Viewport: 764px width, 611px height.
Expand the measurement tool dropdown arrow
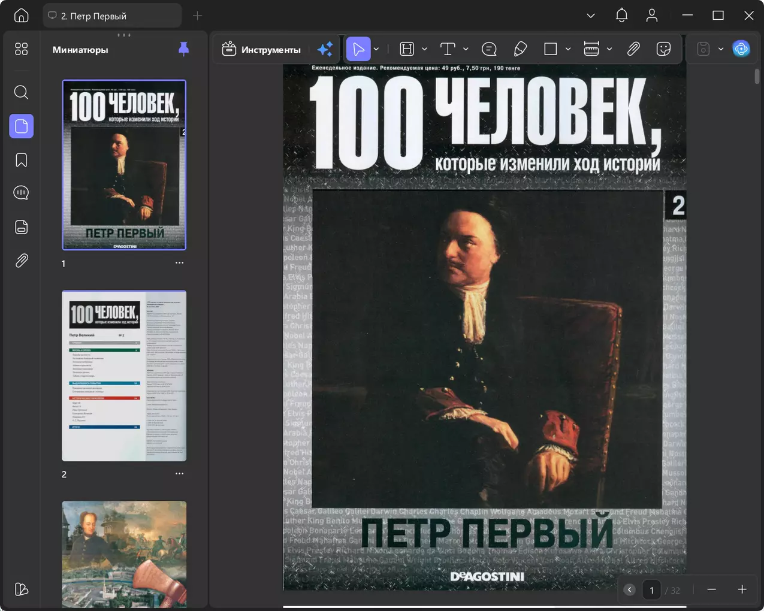(x=609, y=49)
